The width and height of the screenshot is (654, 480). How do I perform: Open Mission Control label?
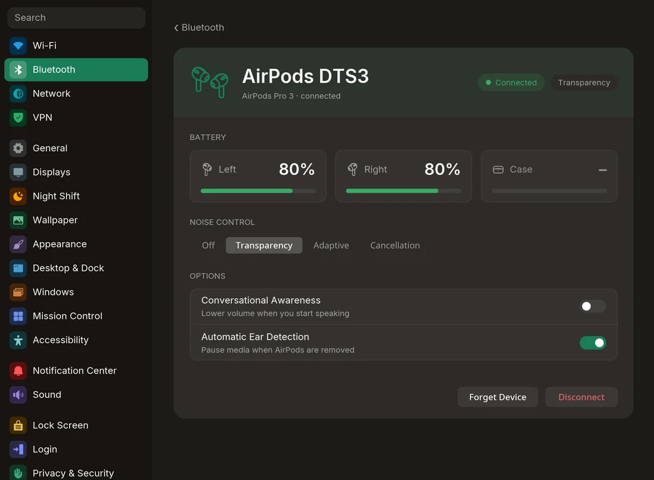tap(68, 316)
